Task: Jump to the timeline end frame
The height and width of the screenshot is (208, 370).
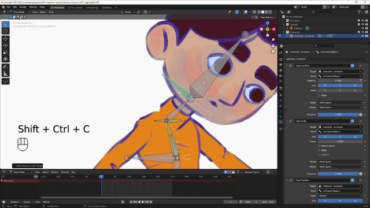Action: pos(150,202)
